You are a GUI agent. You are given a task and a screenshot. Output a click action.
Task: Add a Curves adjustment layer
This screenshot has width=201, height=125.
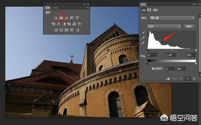67,18
